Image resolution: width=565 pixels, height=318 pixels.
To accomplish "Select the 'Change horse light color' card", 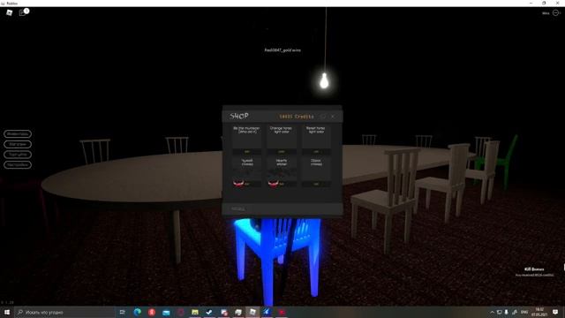I will coord(282,140).
